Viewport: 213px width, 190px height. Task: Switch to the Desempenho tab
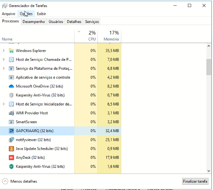34,22
